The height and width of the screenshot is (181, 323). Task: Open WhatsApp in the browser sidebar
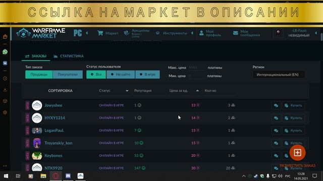point(5,52)
